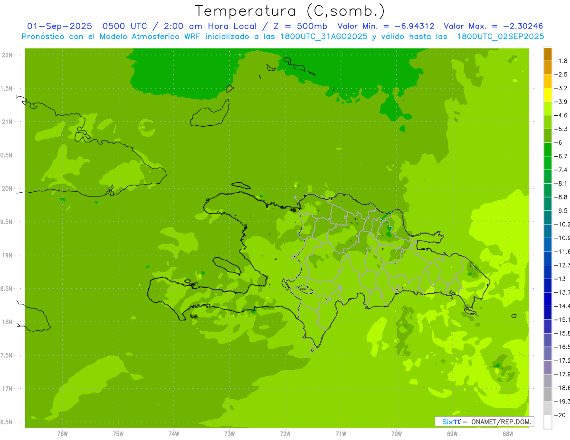Click the '19N' latitude label

(7, 255)
